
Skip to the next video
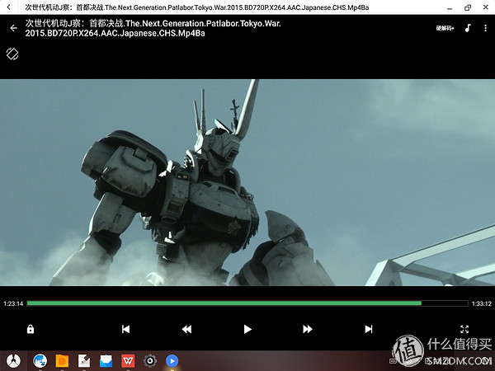369,329
